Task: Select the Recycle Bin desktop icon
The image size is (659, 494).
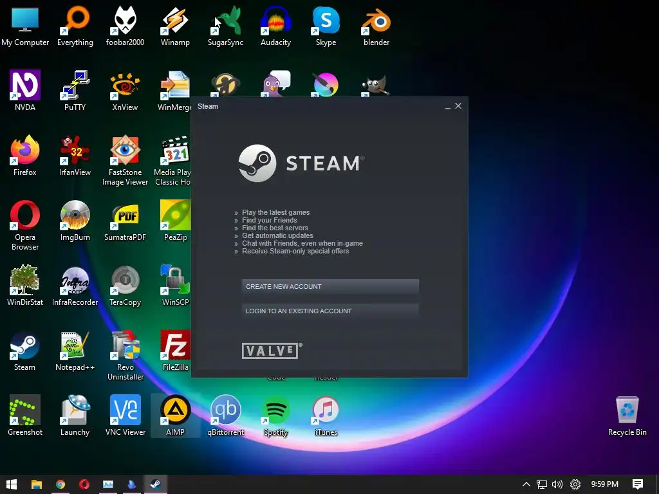Action: (627, 416)
